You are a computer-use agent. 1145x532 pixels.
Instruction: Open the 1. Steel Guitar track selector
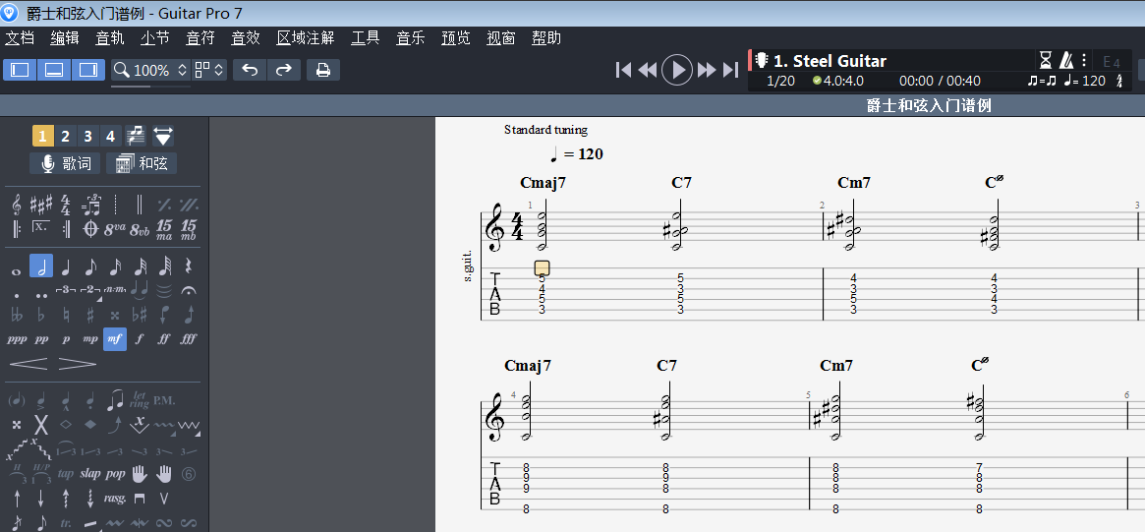tap(830, 61)
